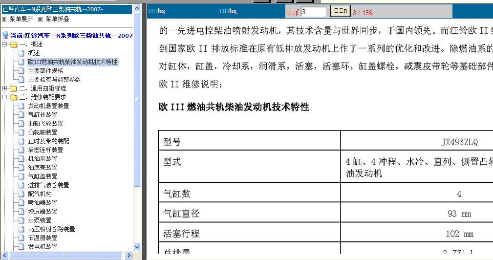Open 喷油器装置 tree entry
Image resolution: width=493 pixels, height=260 pixels.
pyautogui.click(x=43, y=203)
